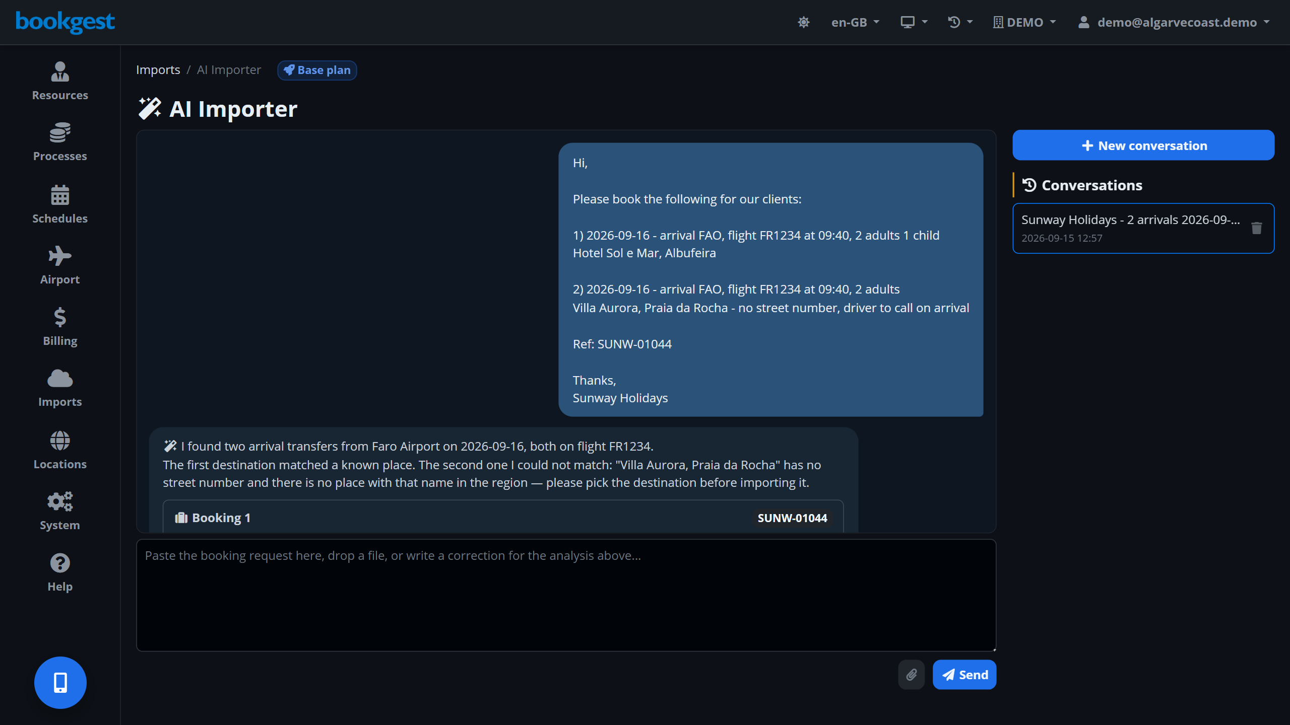Click the 'Ref: SUNW-01044' message line
The width and height of the screenshot is (1290, 725).
622,344
